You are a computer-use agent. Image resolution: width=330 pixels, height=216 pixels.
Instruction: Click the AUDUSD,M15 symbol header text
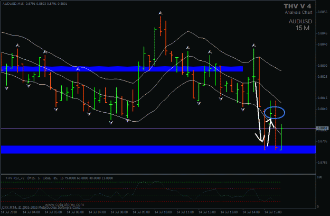tap(13, 4)
